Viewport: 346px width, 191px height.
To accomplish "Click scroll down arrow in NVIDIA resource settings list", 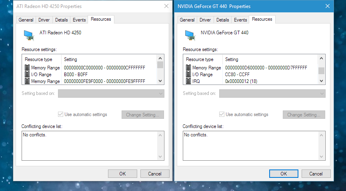I will click(321, 81).
